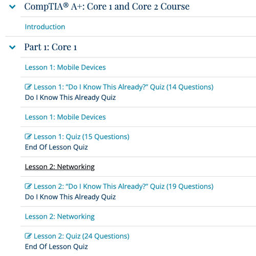
Task: Click End Of Lesson Quiz text under Lesson 1
Action: pyautogui.click(x=56, y=147)
